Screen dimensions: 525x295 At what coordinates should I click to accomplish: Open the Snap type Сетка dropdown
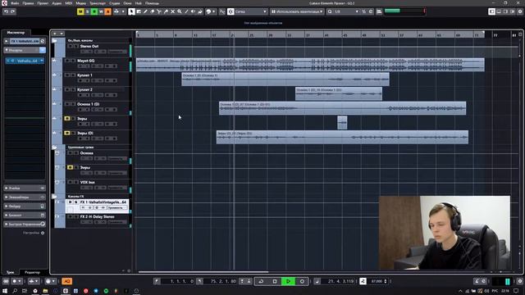[x=250, y=11]
